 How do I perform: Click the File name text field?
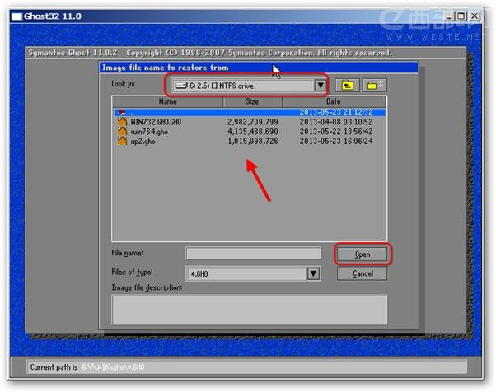coord(253,254)
